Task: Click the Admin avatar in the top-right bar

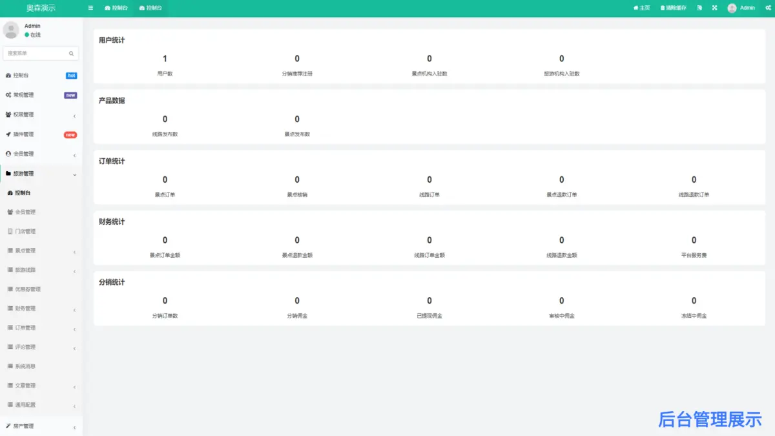Action: pyautogui.click(x=732, y=8)
